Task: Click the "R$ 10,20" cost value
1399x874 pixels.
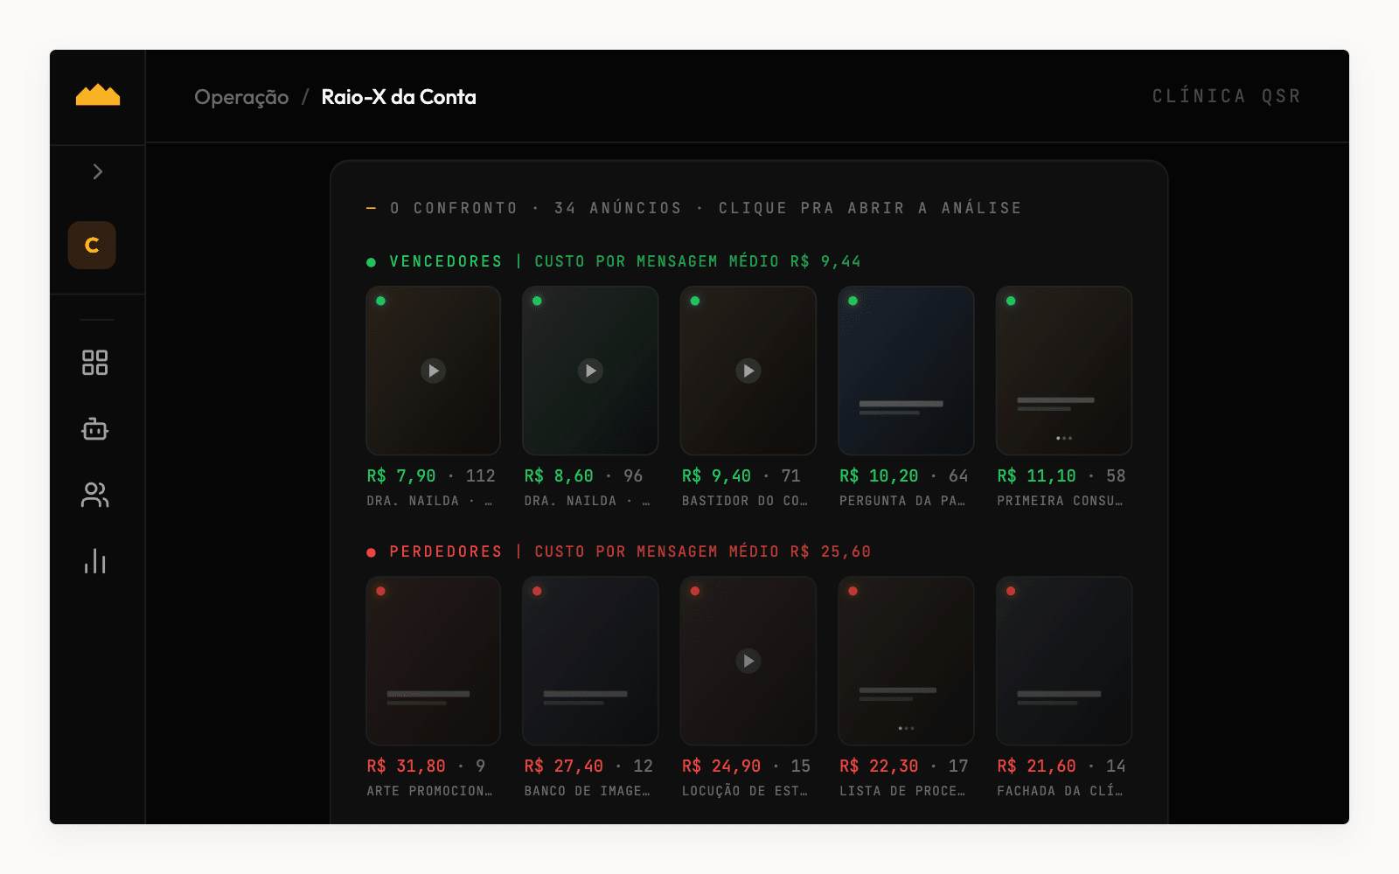Action: tap(879, 475)
